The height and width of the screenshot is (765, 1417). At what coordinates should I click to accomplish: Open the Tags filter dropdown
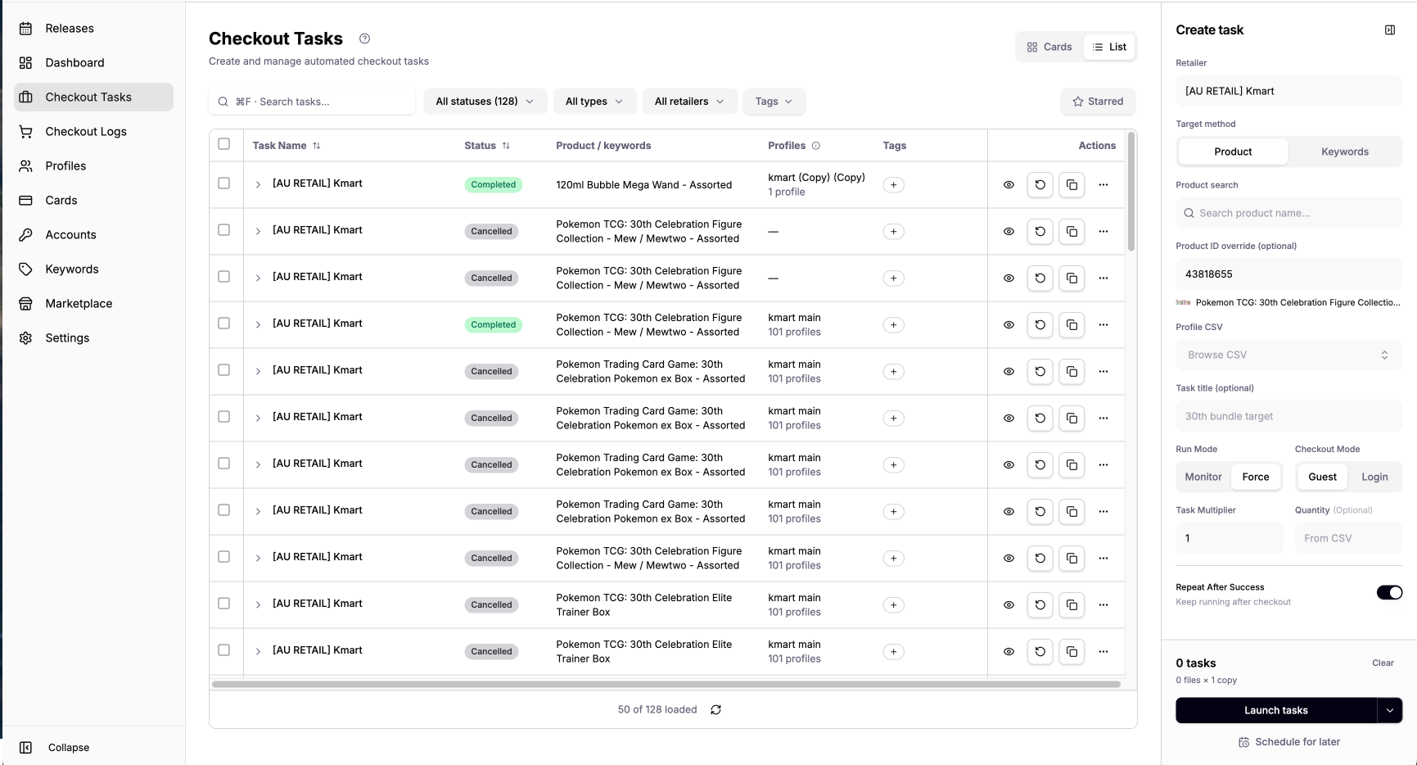click(x=774, y=102)
